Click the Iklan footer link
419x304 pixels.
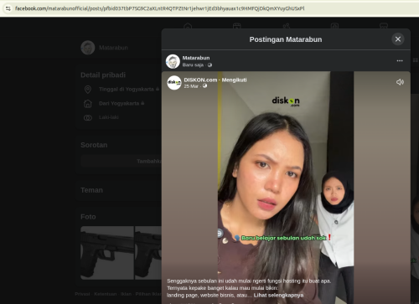(126, 294)
